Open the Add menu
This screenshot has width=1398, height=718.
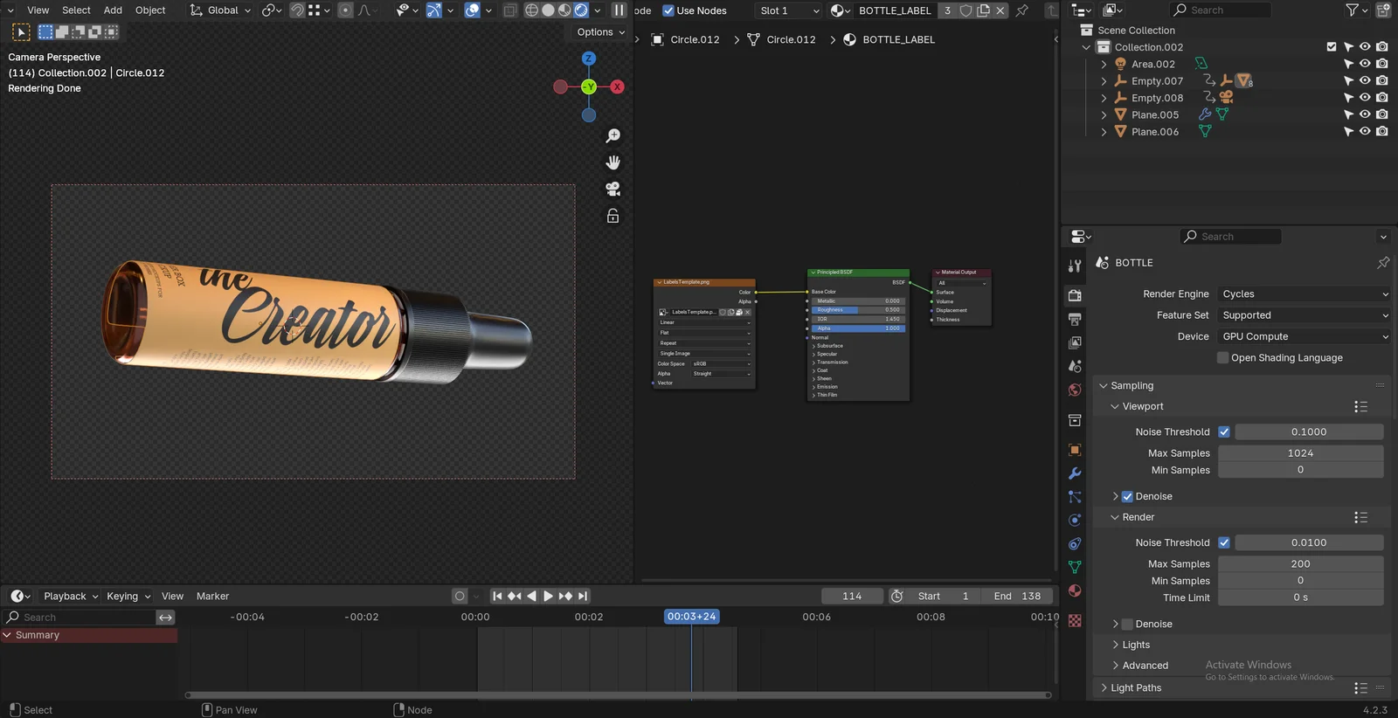[x=113, y=10]
